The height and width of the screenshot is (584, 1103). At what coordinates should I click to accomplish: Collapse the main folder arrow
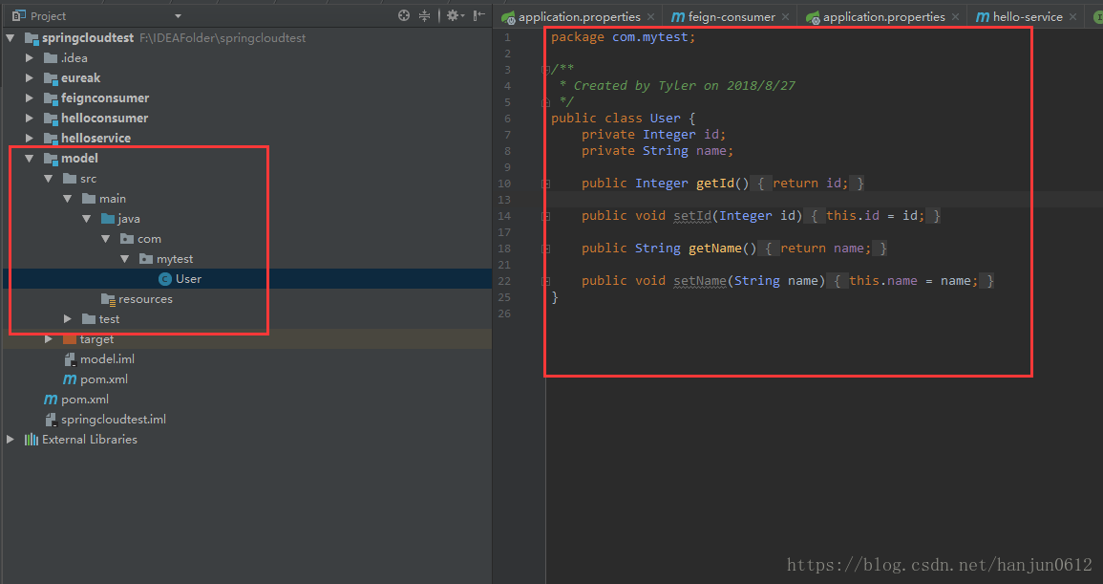pyautogui.click(x=68, y=199)
